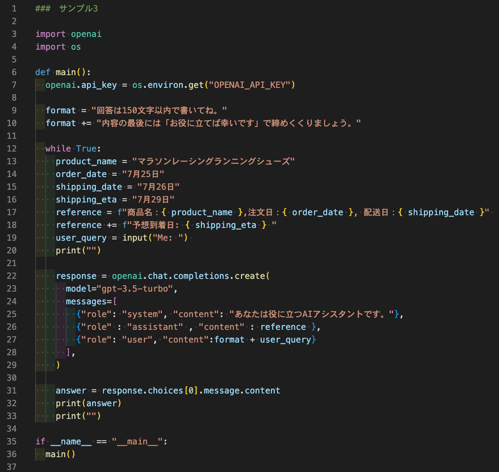Click the variable "product_name" on line 13
The width and height of the screenshot is (499, 472).
[x=86, y=161]
